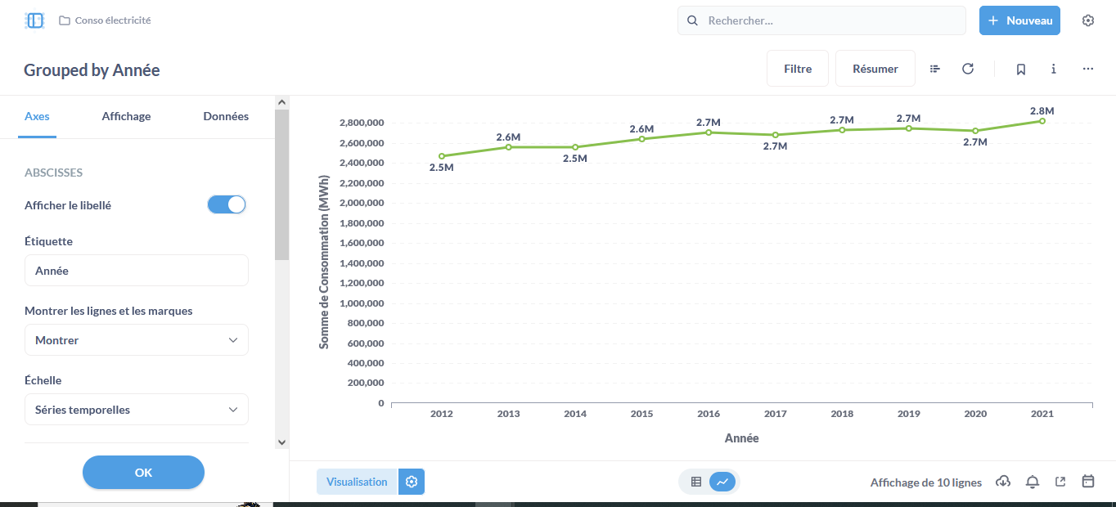Open the settings gear in the top bar
The image size is (1116, 507).
point(1088,20)
